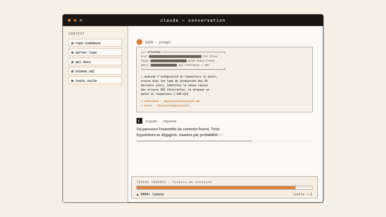Viewport: 386px width, 217px height.
Task: Click the file icon beside api.docs
Action: click(x=72, y=62)
